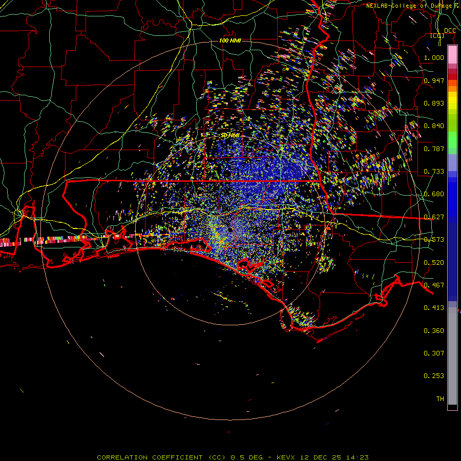
Task: Click the 0.360 scale value
Action: point(434,331)
